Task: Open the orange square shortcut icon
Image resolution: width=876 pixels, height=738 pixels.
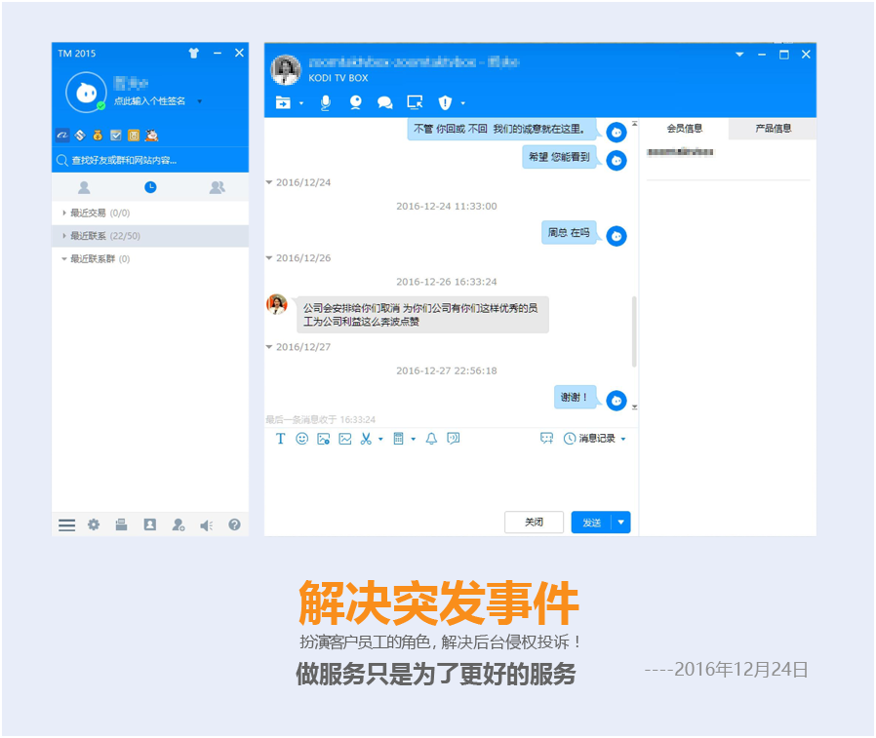Action: (134, 136)
